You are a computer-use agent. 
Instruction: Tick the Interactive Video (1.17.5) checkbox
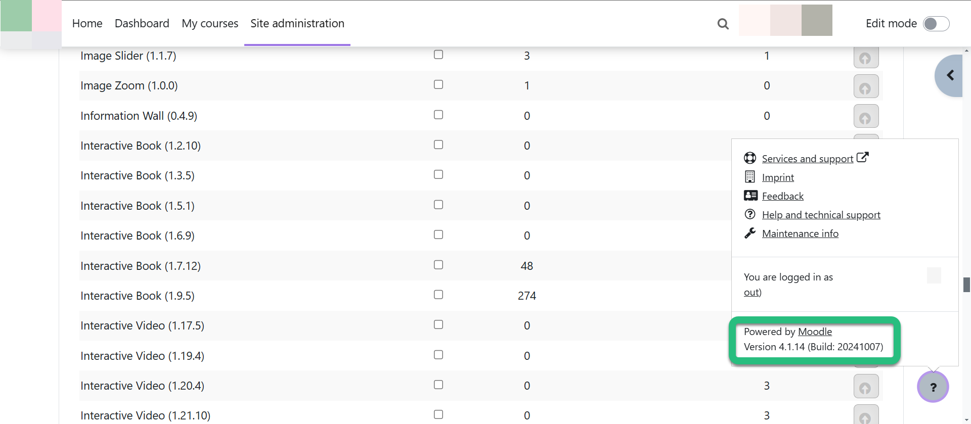pyautogui.click(x=438, y=324)
